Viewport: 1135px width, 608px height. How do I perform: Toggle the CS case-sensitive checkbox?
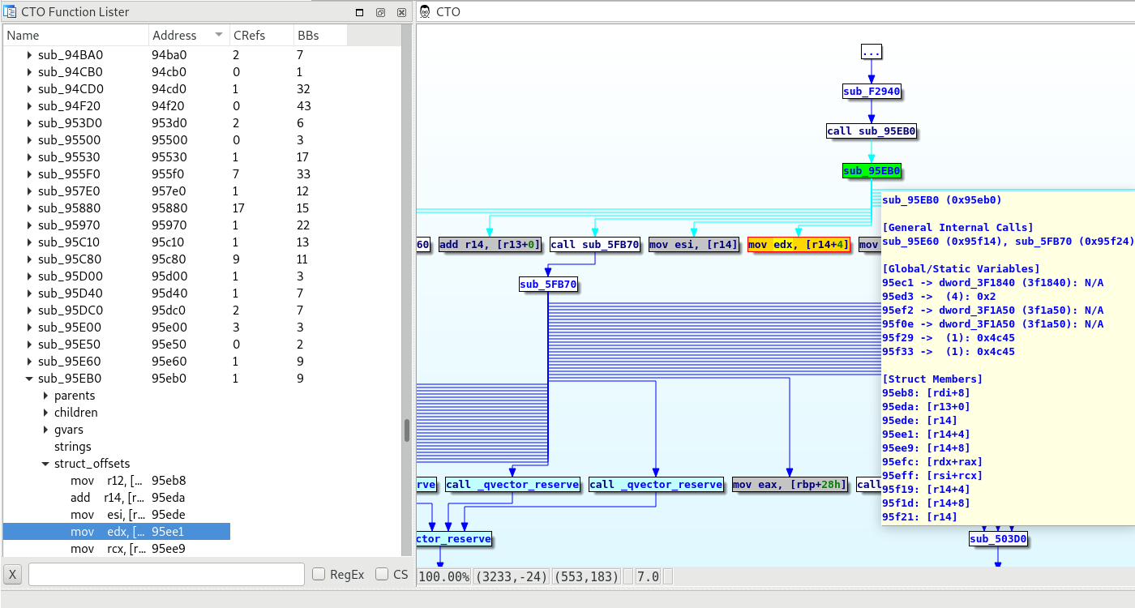[x=382, y=575]
